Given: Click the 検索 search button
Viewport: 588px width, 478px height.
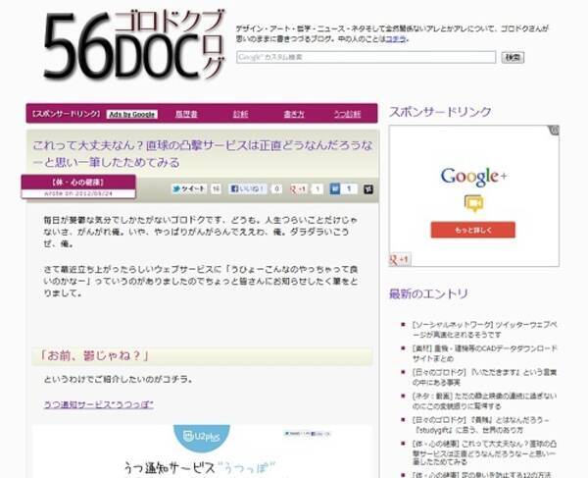Looking at the screenshot, I should tap(513, 57).
